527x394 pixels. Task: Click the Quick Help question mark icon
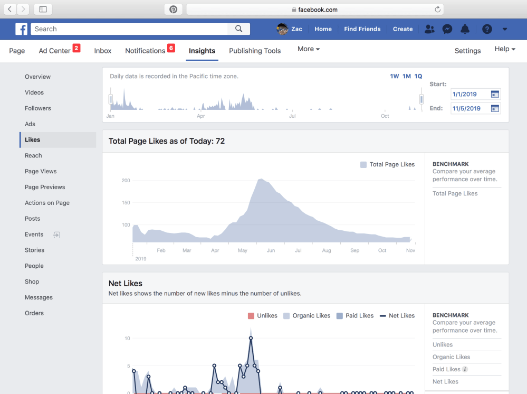point(487,29)
